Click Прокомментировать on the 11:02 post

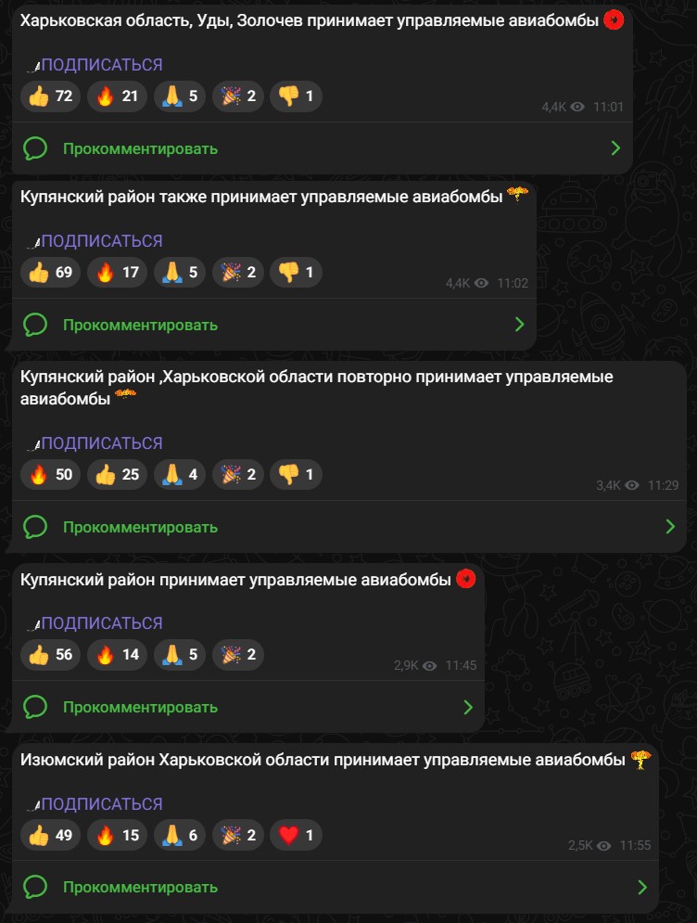(140, 325)
